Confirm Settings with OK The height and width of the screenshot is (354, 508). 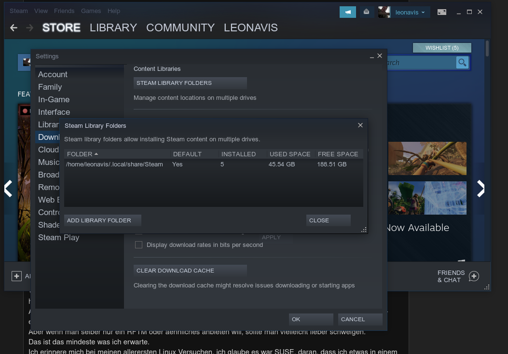[x=311, y=319]
